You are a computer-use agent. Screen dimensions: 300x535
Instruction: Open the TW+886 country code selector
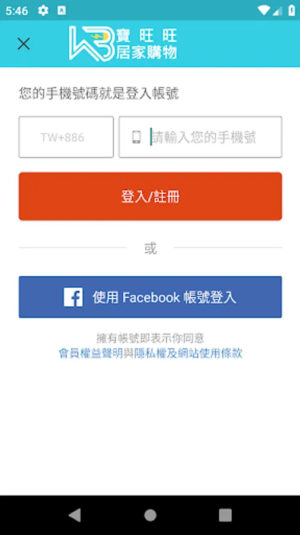(66, 137)
